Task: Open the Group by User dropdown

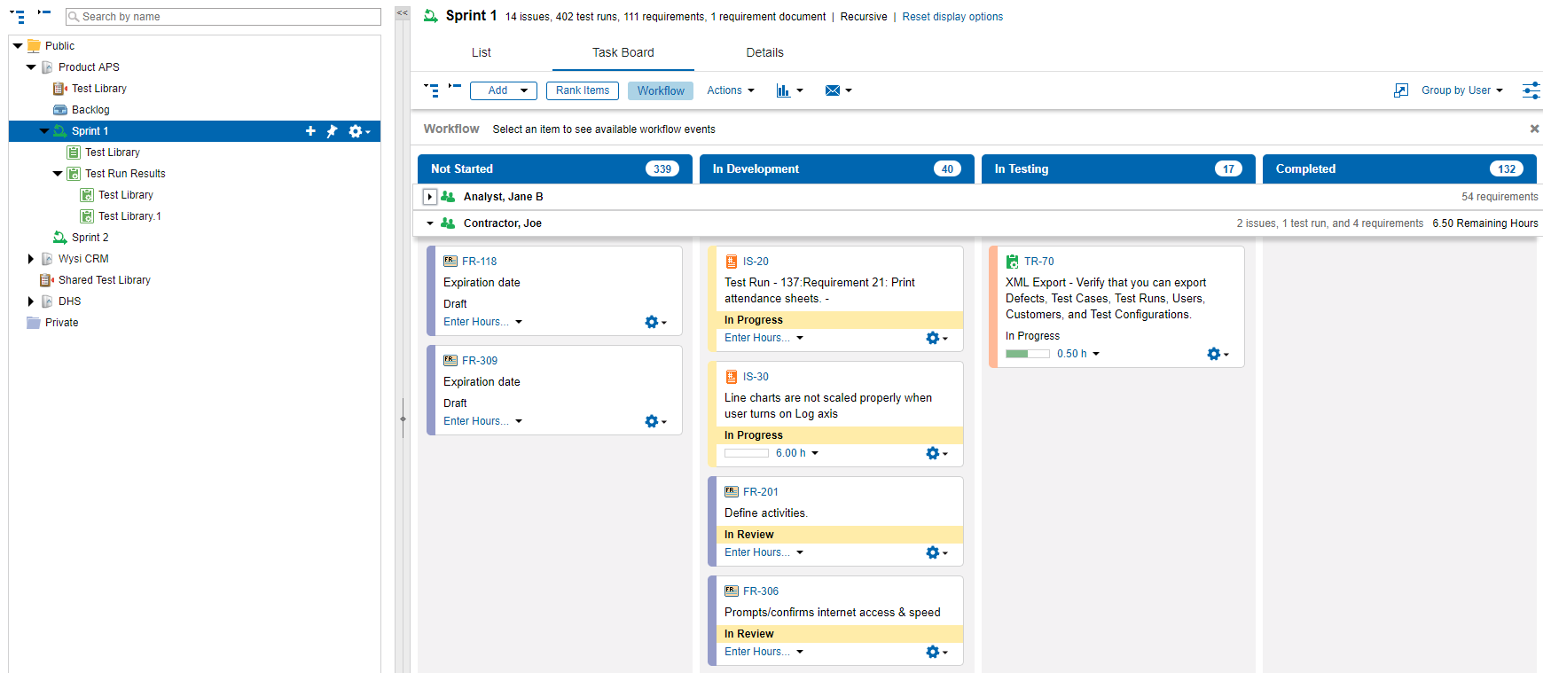Action: [1461, 90]
